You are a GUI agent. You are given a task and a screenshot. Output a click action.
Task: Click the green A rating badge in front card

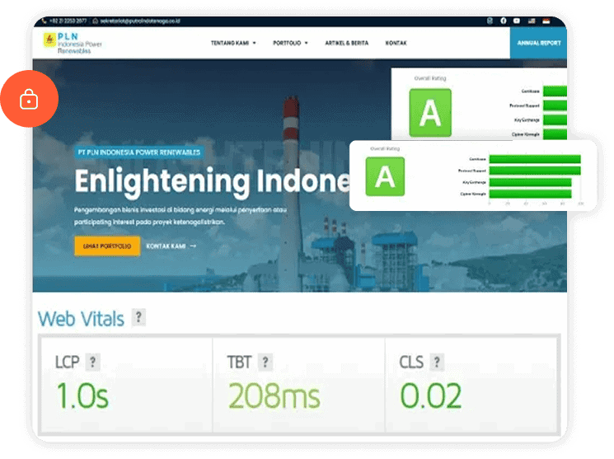pyautogui.click(x=385, y=178)
